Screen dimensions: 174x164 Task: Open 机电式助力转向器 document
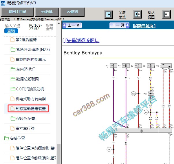pos(31,99)
